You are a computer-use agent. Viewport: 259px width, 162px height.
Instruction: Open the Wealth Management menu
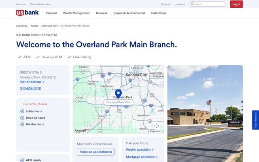[x=76, y=13]
